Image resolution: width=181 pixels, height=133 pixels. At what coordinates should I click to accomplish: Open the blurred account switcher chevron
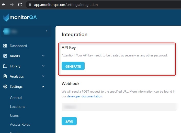47,31
